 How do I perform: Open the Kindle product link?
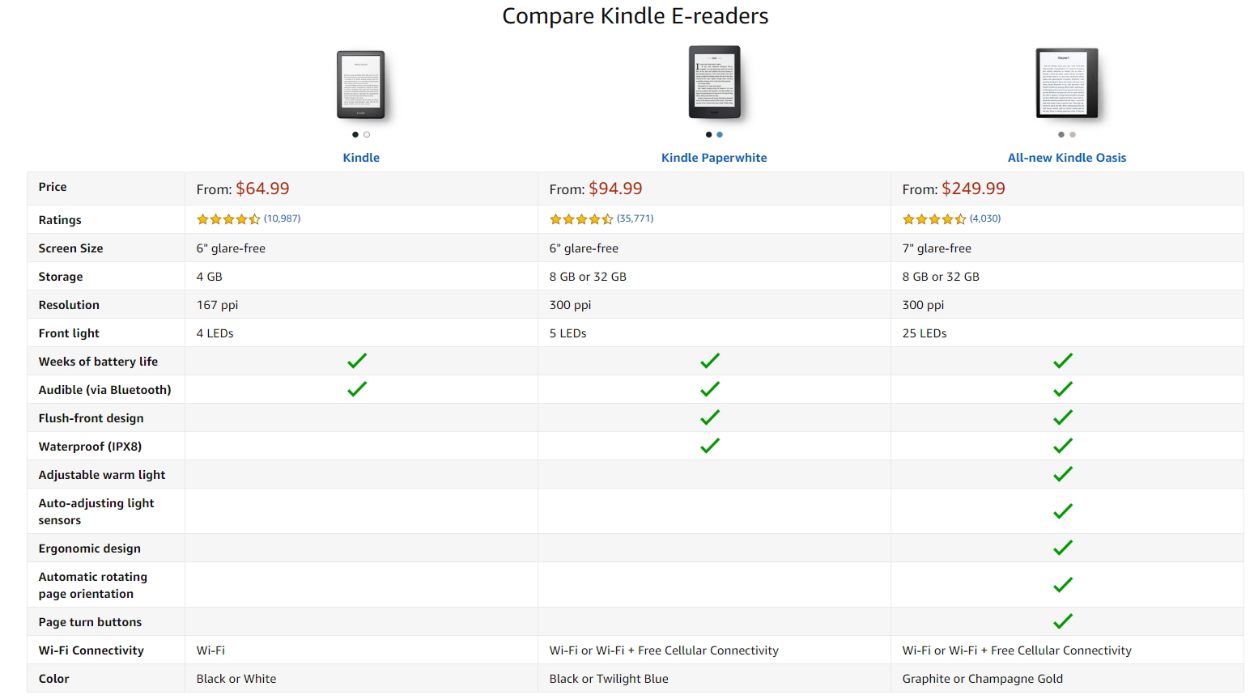(x=361, y=158)
